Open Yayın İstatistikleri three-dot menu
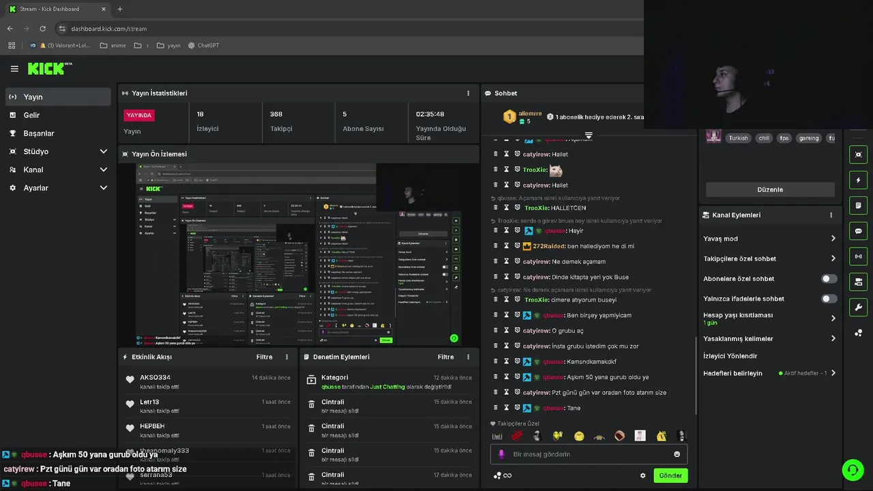The height and width of the screenshot is (491, 873). [x=468, y=93]
